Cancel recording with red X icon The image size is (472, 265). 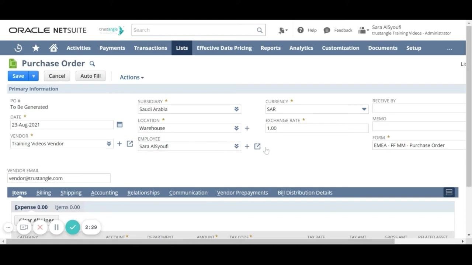click(40, 227)
